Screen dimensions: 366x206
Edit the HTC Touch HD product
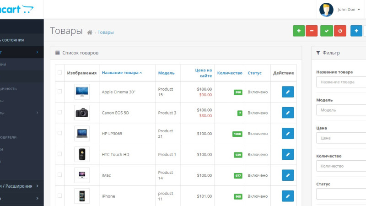(x=288, y=154)
